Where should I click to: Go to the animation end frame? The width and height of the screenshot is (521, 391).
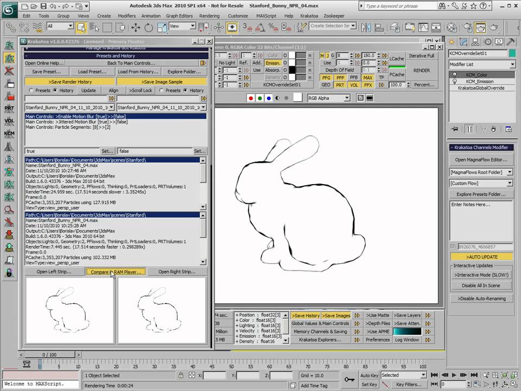474,375
